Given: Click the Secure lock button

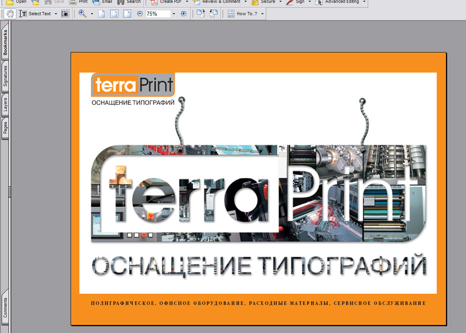Looking at the screenshot, I should (x=264, y=2).
